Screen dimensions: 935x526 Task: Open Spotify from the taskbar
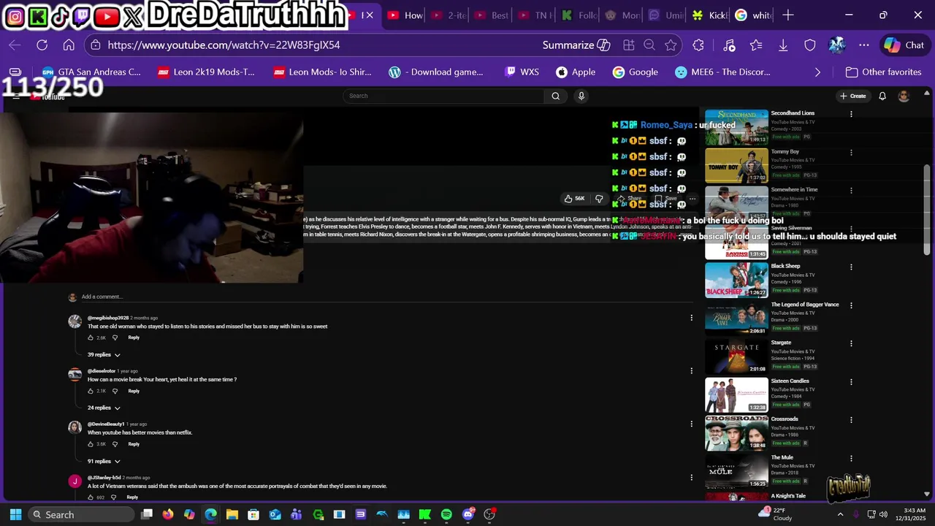point(446,514)
